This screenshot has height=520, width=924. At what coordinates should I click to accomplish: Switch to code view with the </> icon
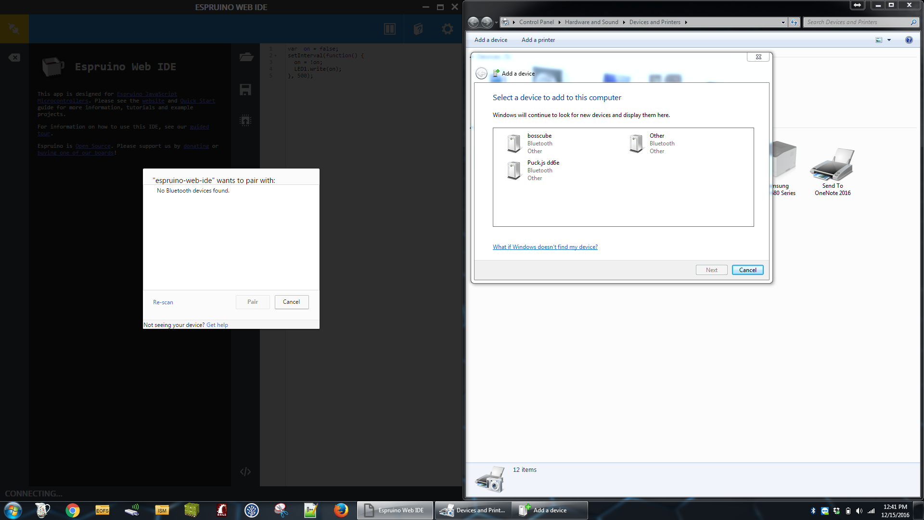(245, 471)
